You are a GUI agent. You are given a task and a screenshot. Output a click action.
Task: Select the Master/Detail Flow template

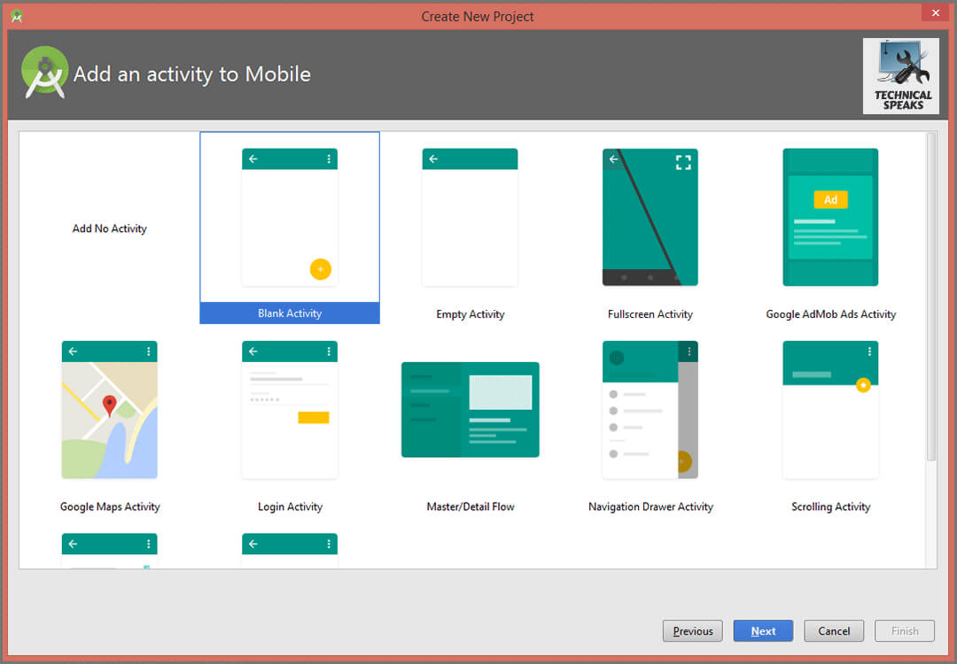pyautogui.click(x=470, y=409)
